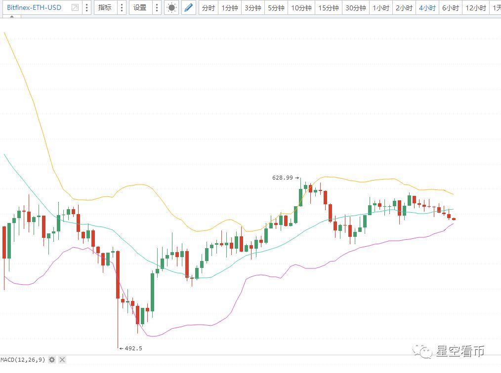Click the Bitfinex-ETH-USD symbol name
501x373 pixels.
pos(34,8)
